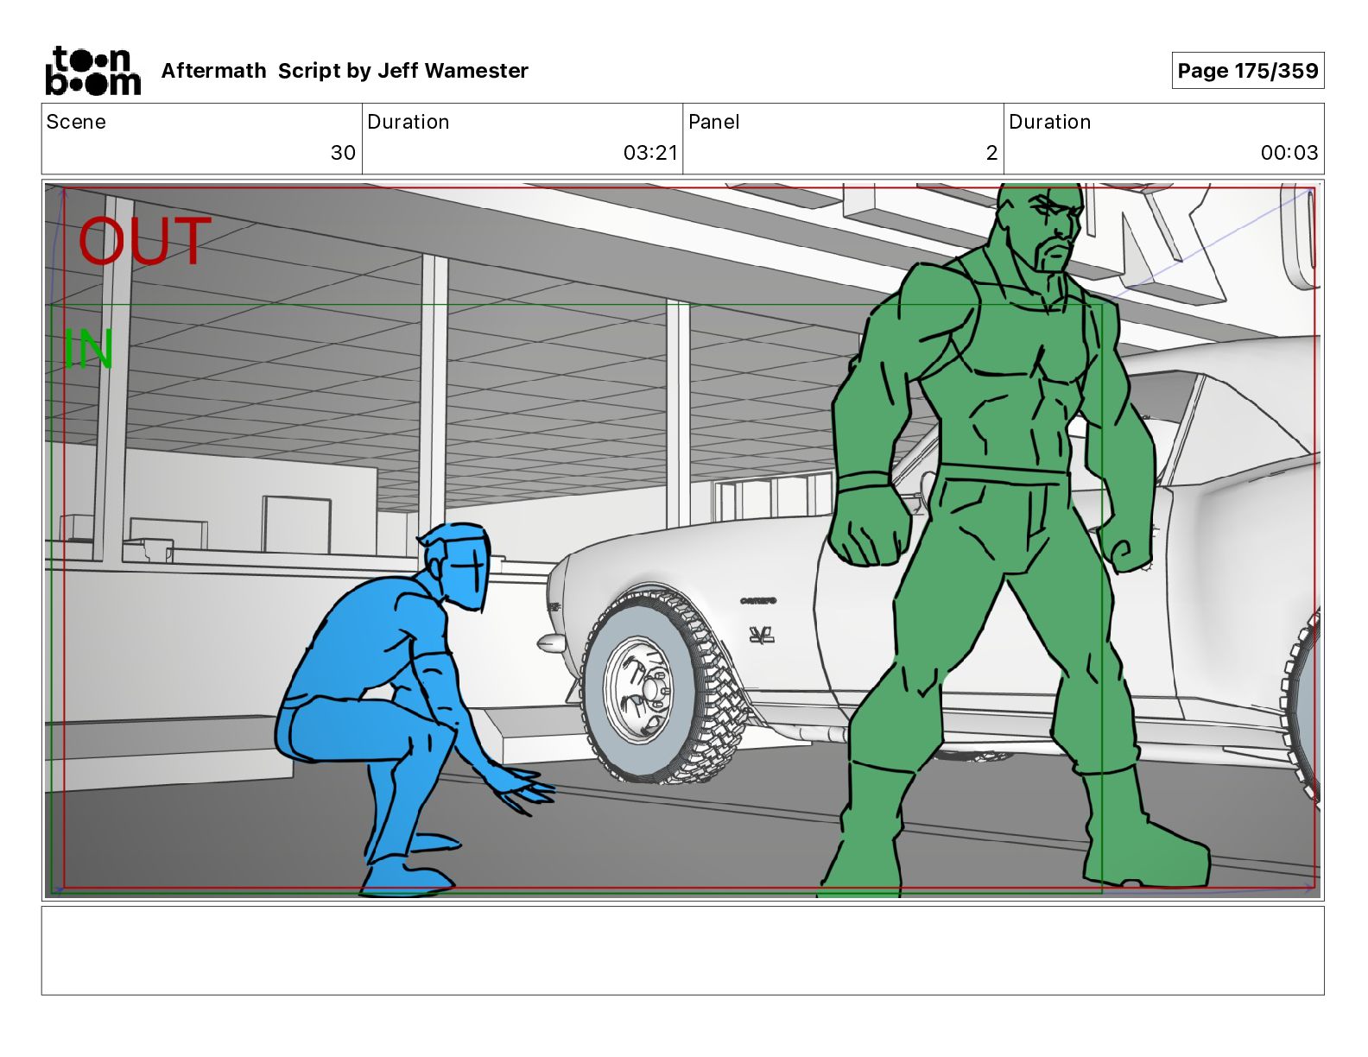This screenshot has height=1057, width=1368.
Task: Click the red 'OUT' camera label
Action: pos(144,241)
